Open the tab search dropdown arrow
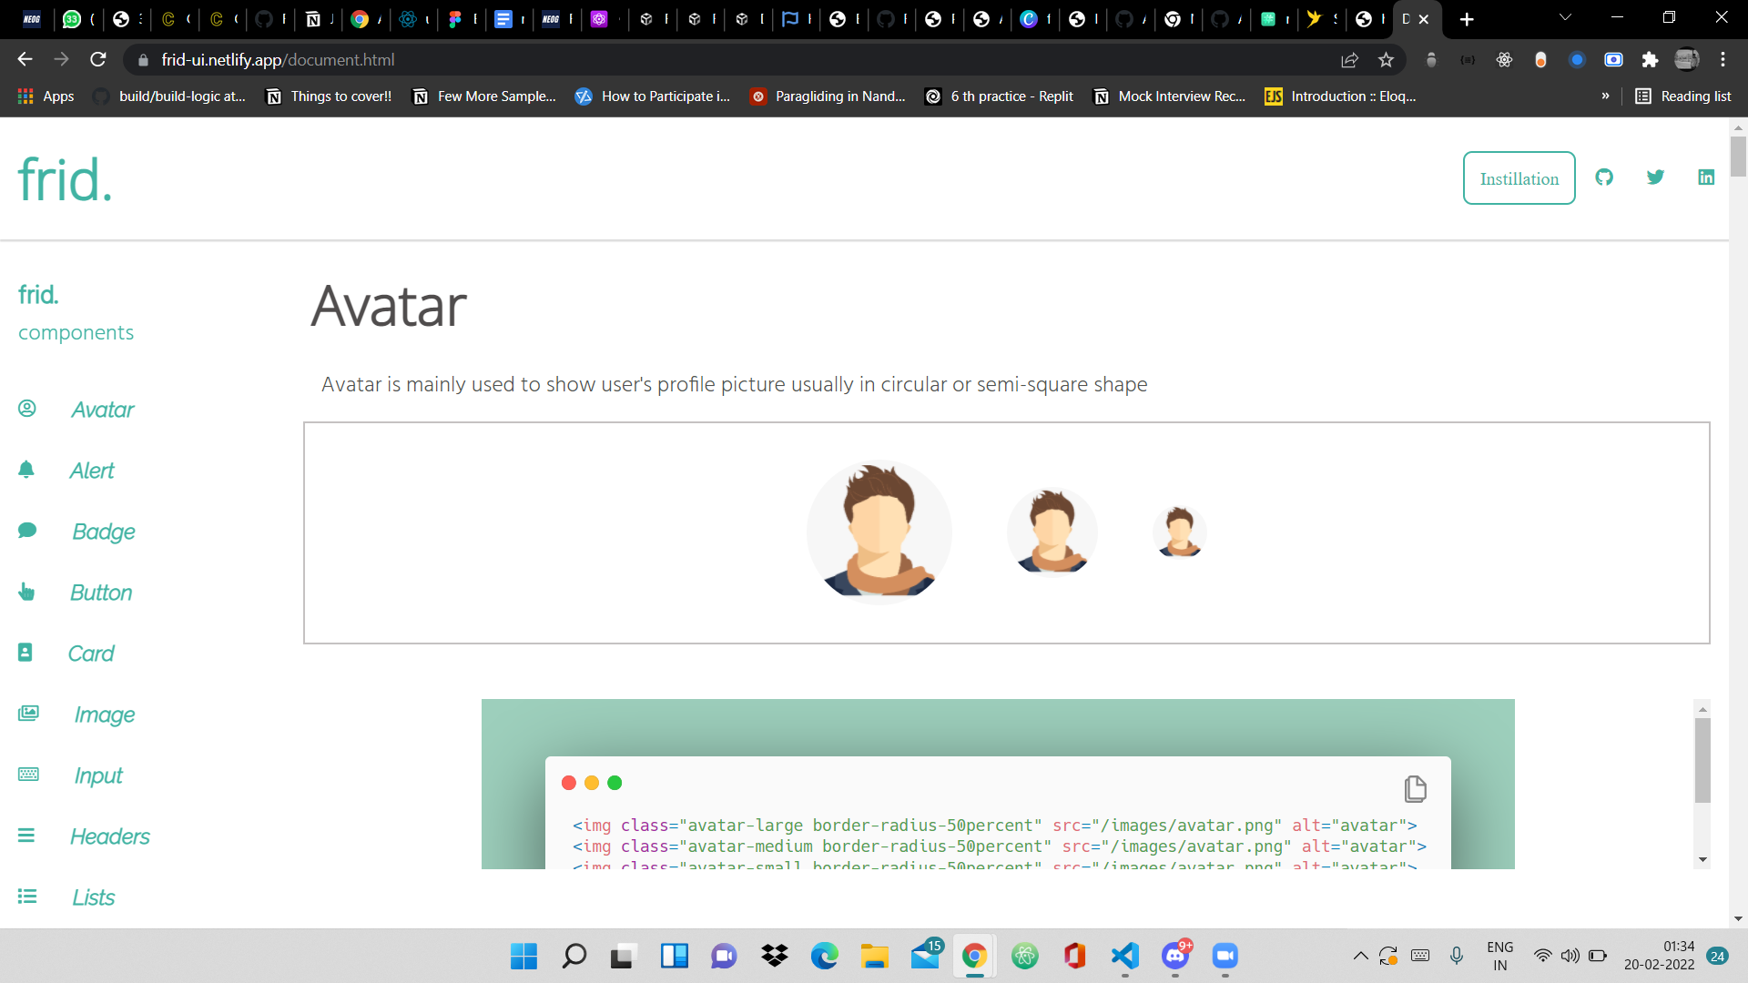 (1565, 18)
